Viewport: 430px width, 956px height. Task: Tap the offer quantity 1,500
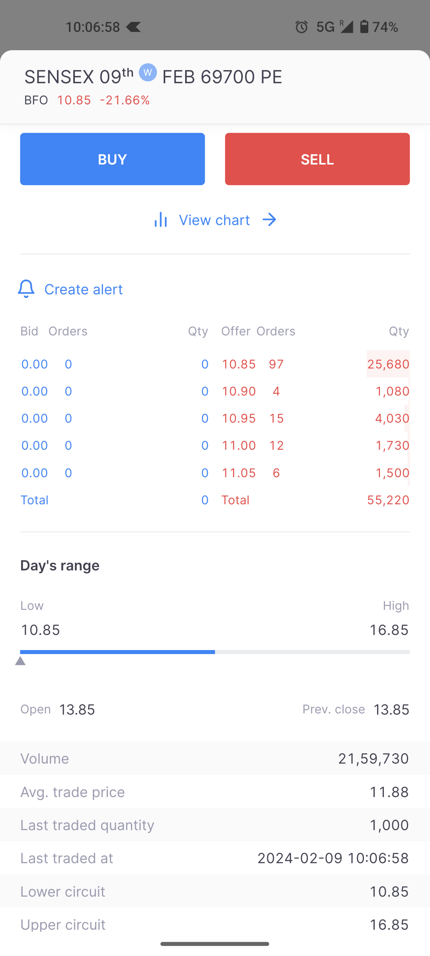393,473
